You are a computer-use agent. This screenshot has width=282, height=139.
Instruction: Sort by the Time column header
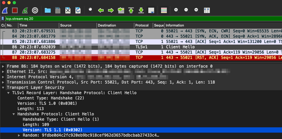(x=38, y=25)
